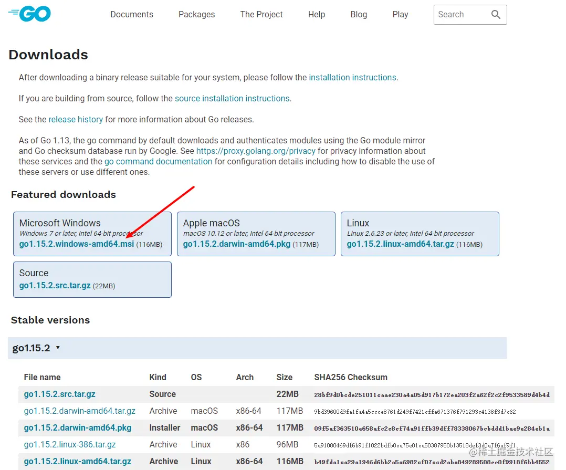
Task: Open the Documents menu
Action: point(132,14)
